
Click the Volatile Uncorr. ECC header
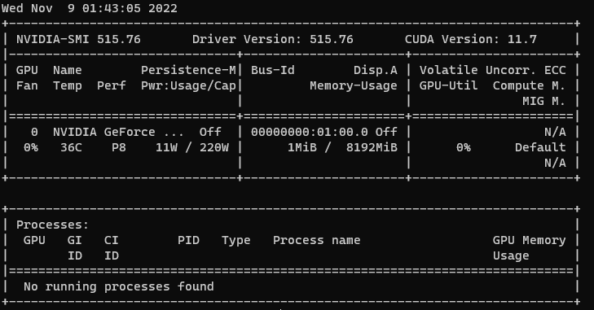click(x=493, y=71)
